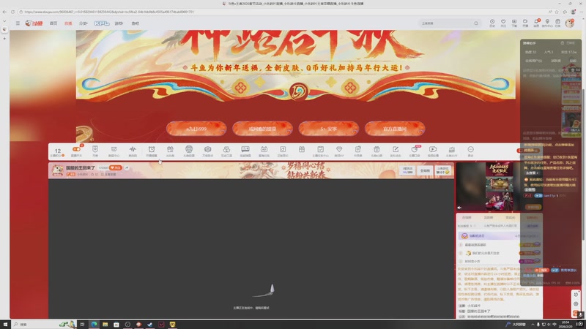Open the 首页 nav item
The width and height of the screenshot is (586, 329).
(x=53, y=23)
